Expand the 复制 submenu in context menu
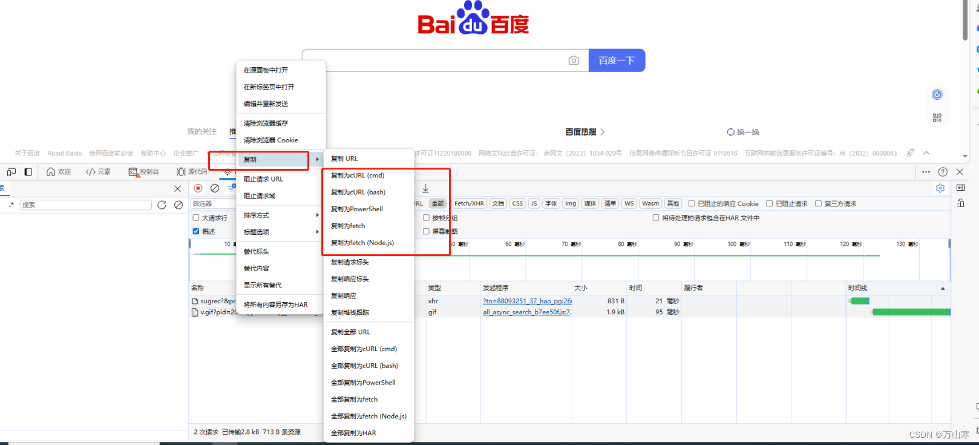 281,160
